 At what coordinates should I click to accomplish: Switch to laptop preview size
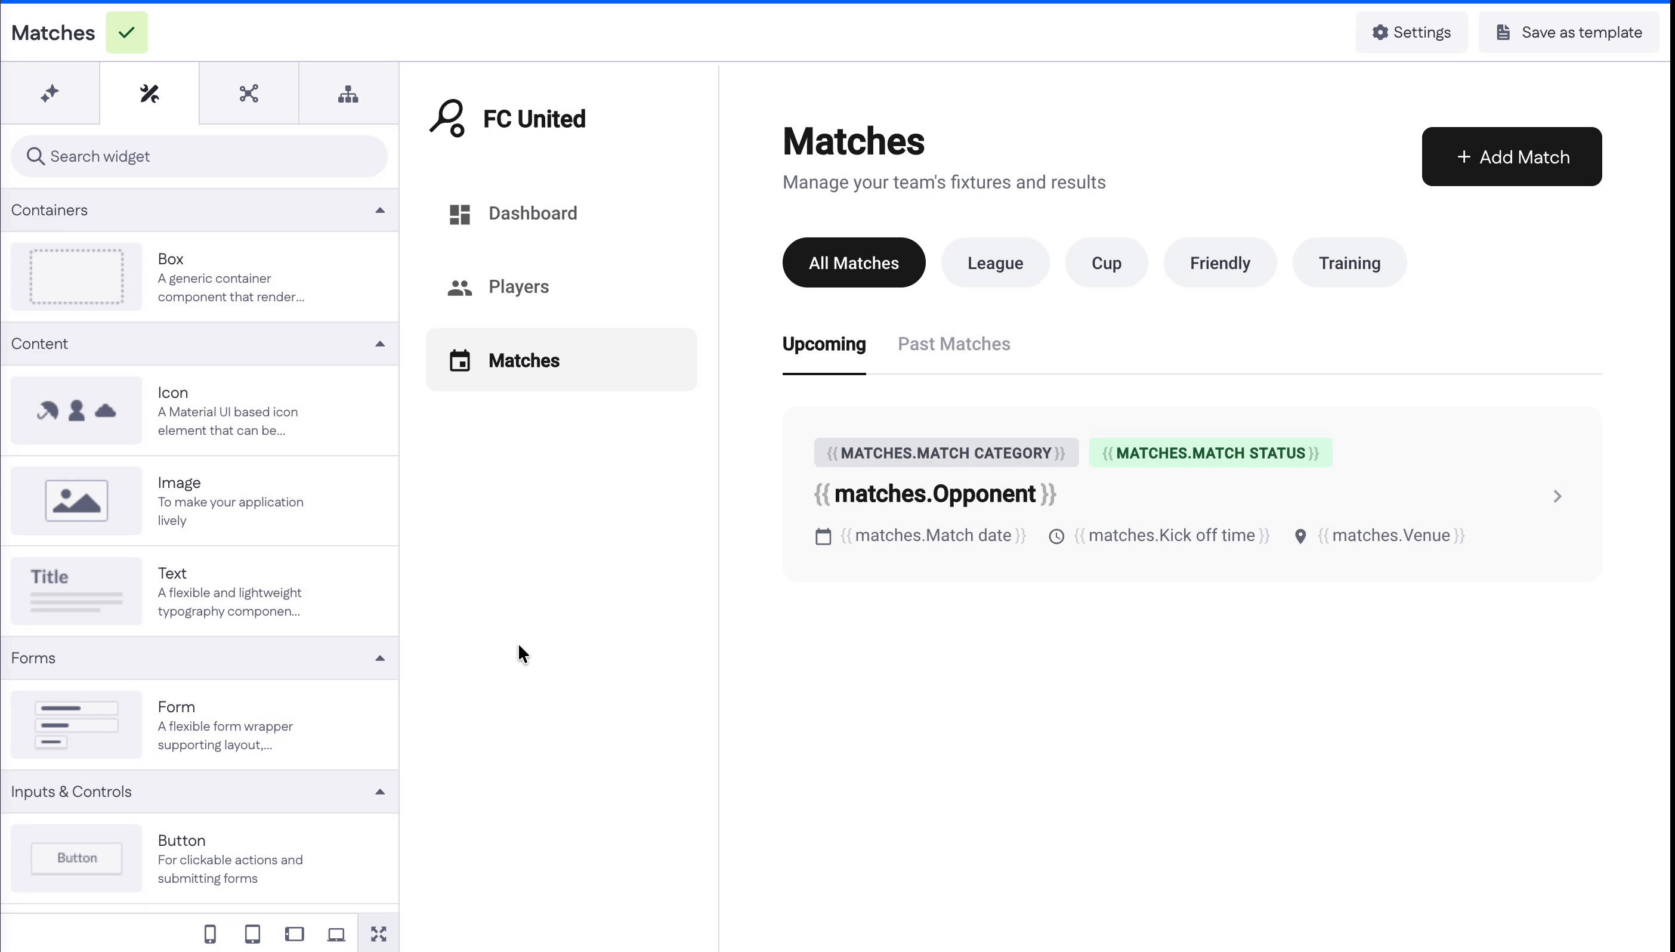coord(336,934)
